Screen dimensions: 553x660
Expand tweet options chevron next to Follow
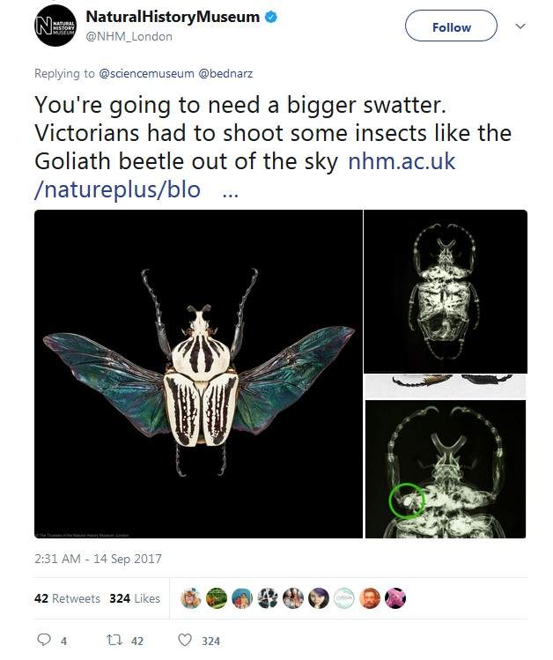pos(520,27)
